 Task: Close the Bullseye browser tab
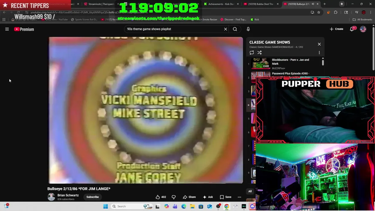pos(318,4)
